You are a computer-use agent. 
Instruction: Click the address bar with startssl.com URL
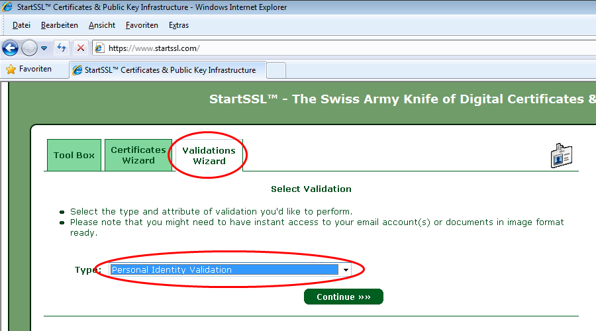tap(344, 48)
